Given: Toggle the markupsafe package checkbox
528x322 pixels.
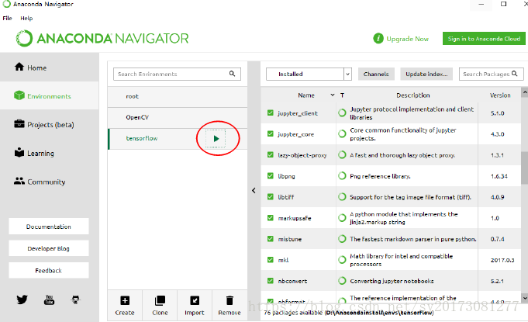Looking at the screenshot, I should 270,217.
